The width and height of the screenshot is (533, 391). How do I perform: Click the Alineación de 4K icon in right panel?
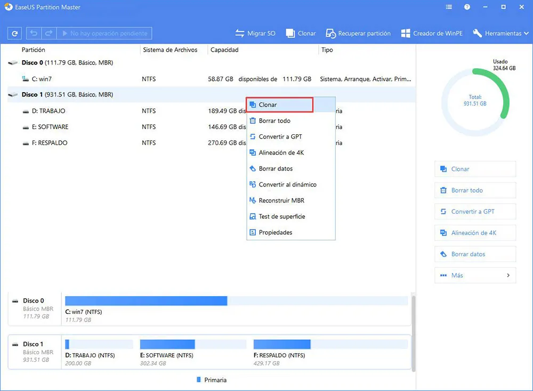(443, 233)
